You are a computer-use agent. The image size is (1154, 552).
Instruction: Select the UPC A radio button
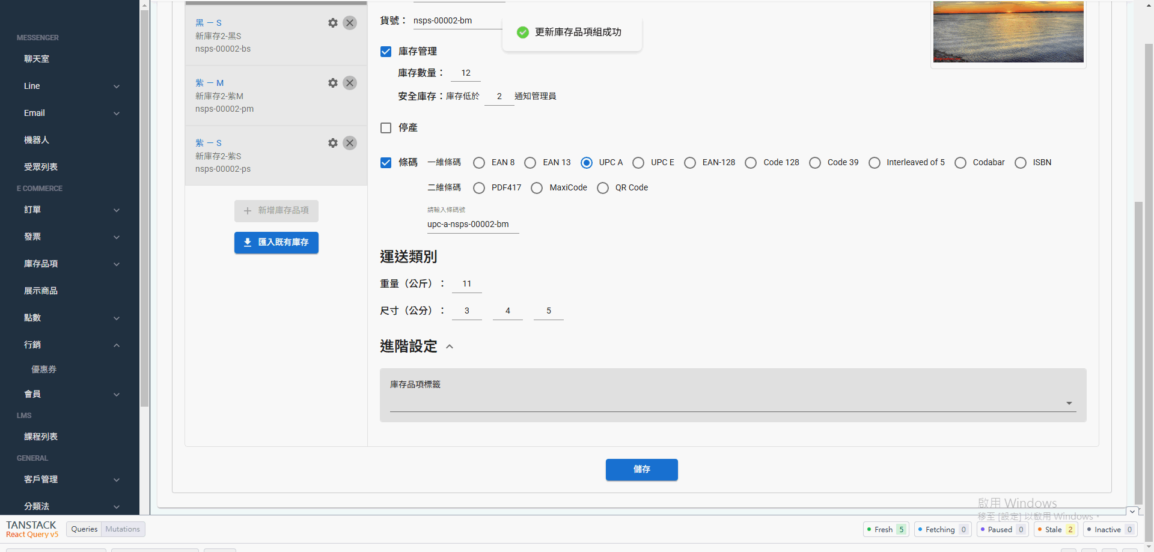(x=587, y=163)
